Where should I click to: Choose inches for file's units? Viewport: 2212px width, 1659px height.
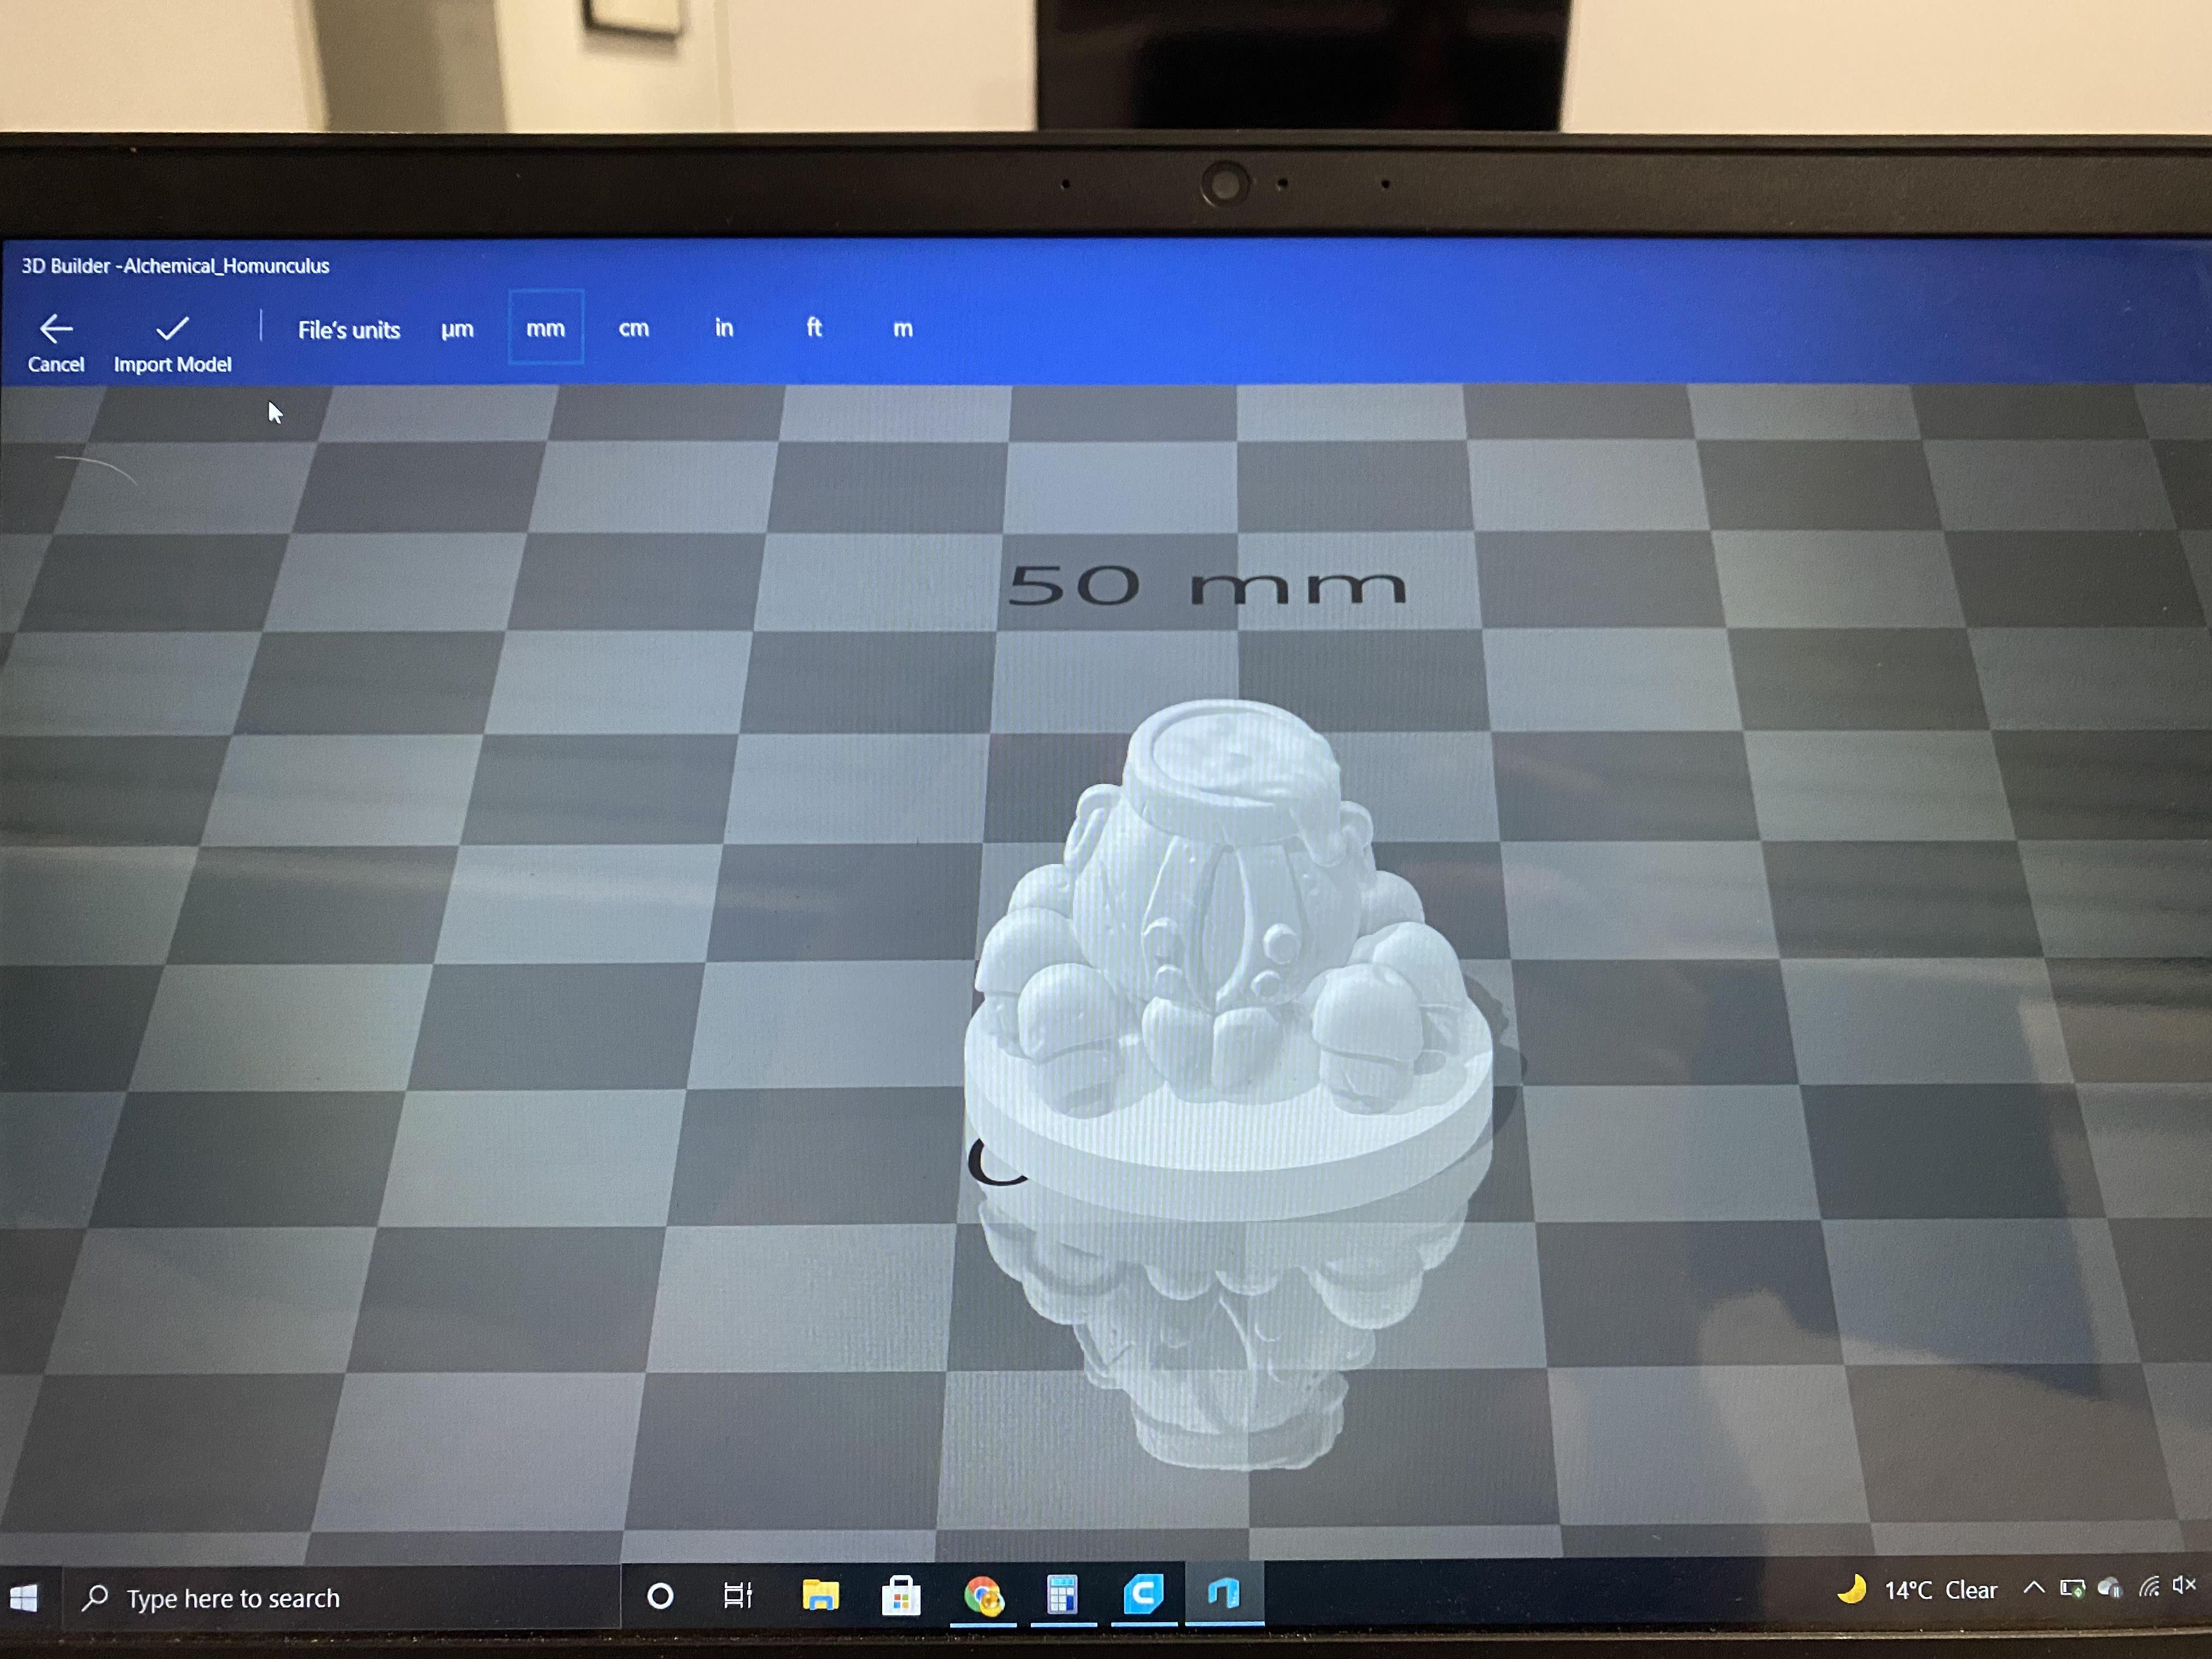[x=723, y=328]
